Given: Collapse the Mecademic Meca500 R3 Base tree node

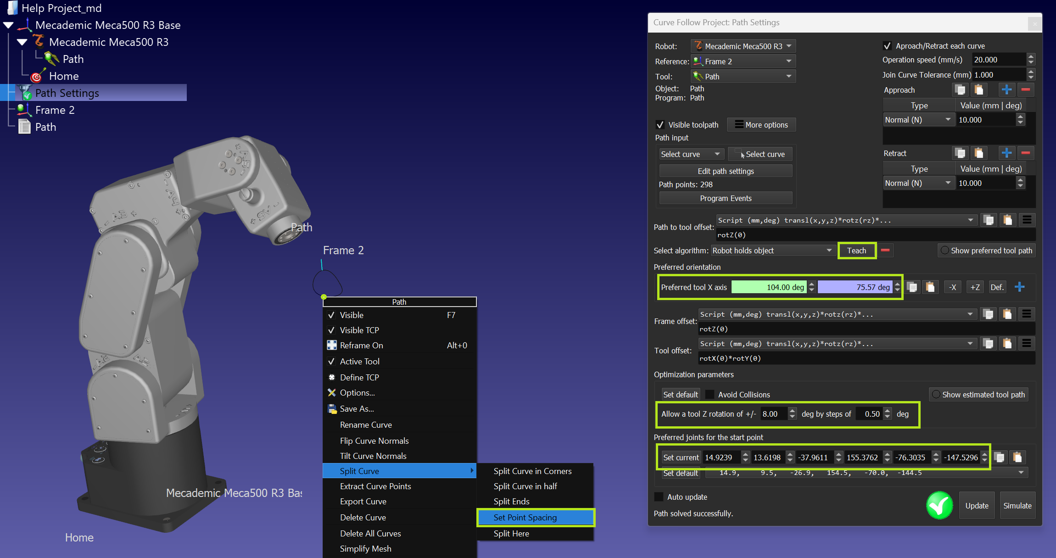Looking at the screenshot, I should 8,25.
